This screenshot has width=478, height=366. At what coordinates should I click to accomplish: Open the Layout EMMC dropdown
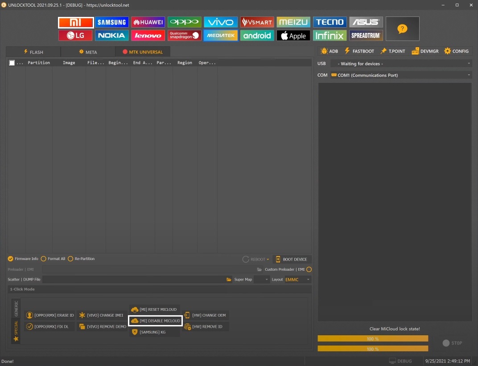click(x=298, y=280)
